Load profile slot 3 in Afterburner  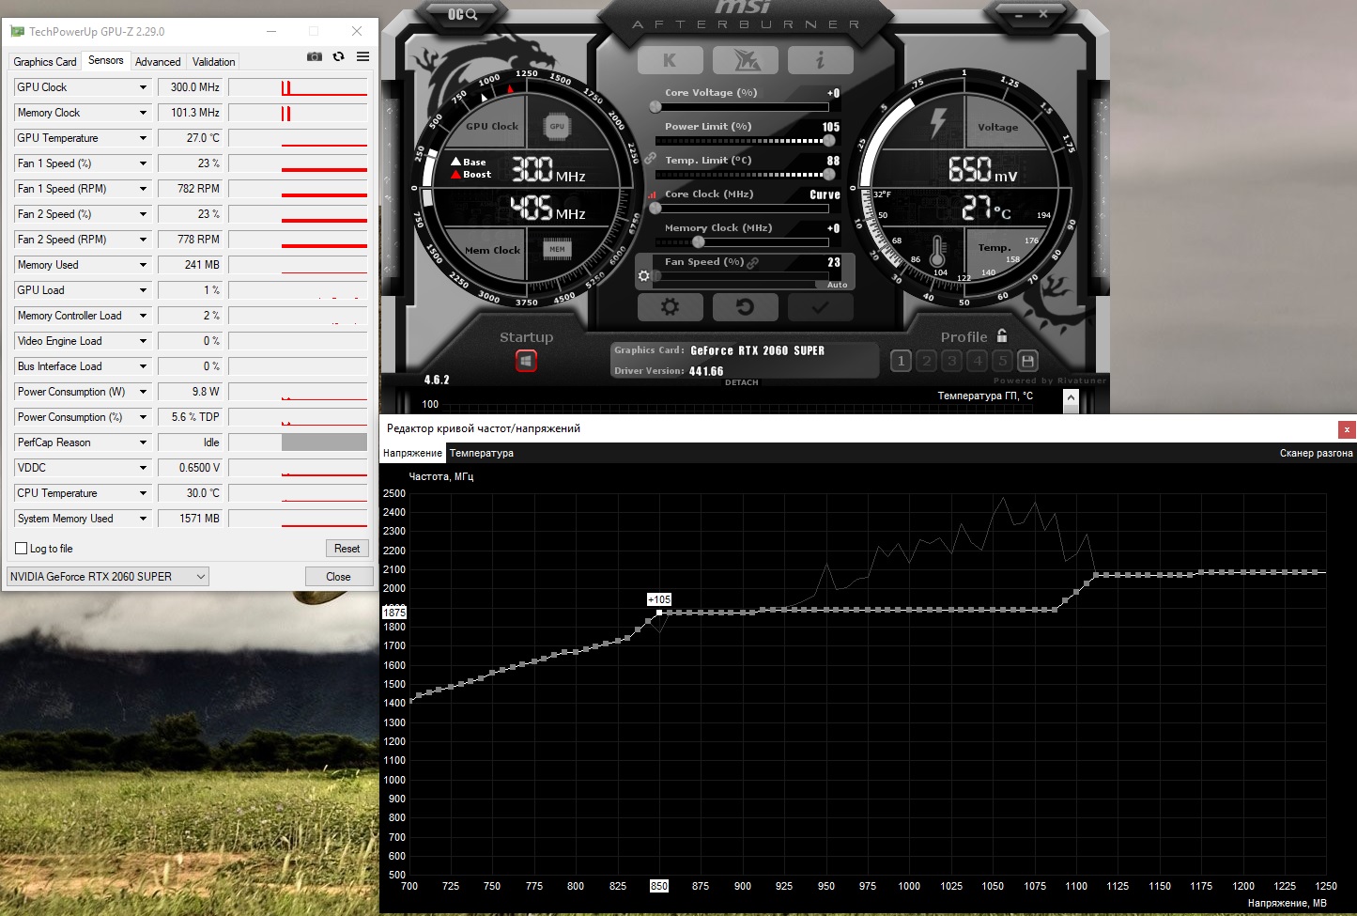click(x=952, y=361)
